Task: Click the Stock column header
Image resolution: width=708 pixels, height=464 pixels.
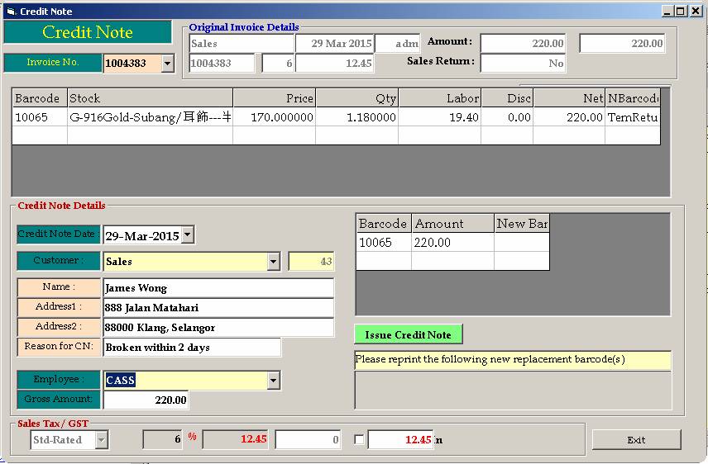Action: click(x=151, y=98)
